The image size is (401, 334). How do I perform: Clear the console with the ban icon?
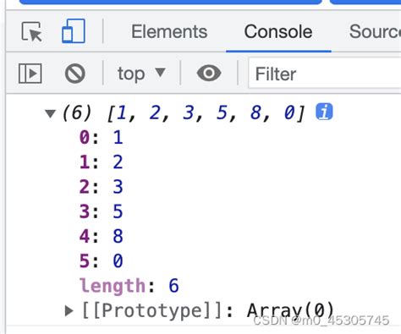click(x=75, y=74)
